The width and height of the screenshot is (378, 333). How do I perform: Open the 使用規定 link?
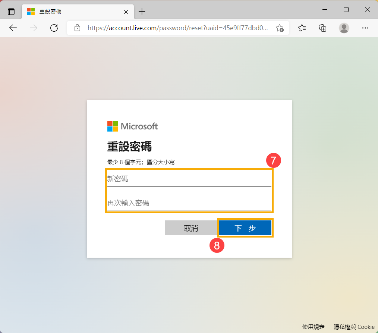[x=314, y=327]
